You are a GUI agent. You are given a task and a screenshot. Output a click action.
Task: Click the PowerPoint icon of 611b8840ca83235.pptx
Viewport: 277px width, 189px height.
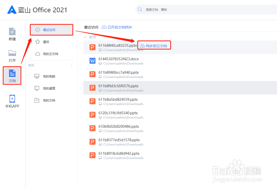coord(93,47)
